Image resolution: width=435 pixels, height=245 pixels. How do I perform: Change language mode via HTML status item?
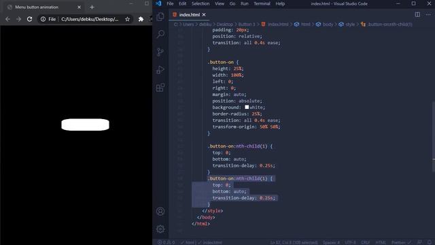[x=381, y=242]
